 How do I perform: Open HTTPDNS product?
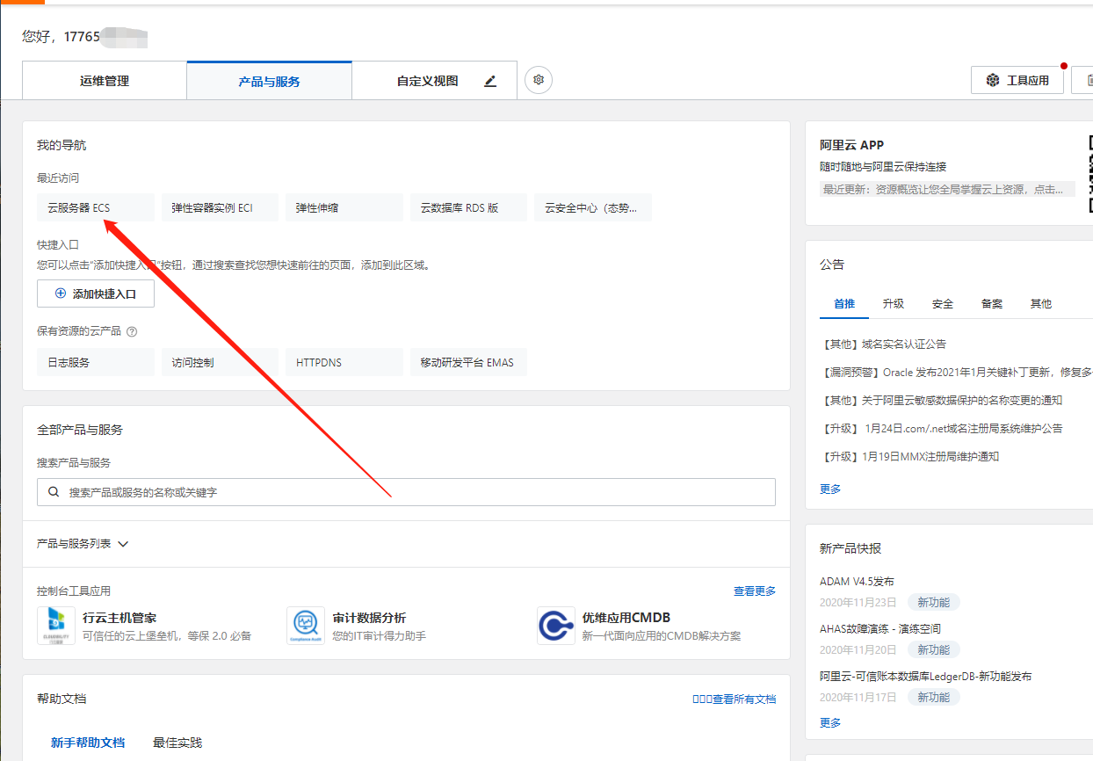click(x=344, y=362)
